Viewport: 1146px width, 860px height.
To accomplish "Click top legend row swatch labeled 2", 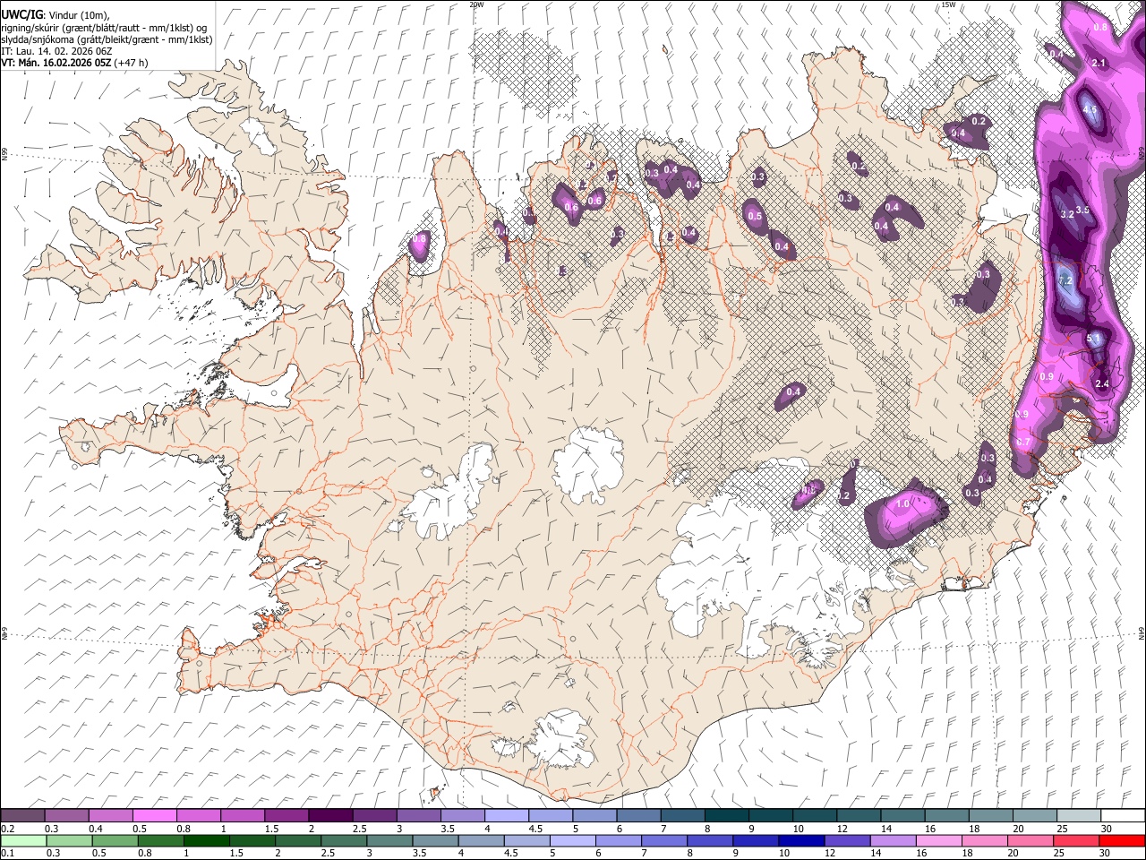I will click(x=330, y=816).
